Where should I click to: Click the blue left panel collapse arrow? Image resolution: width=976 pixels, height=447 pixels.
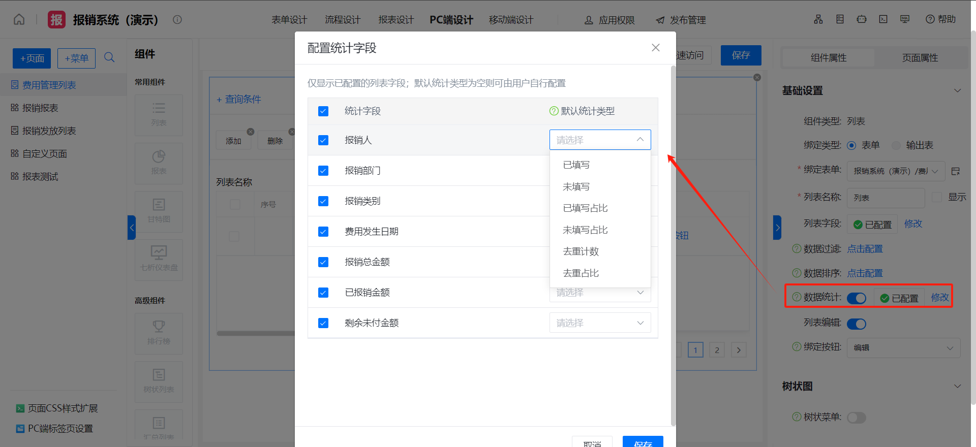[x=132, y=228]
